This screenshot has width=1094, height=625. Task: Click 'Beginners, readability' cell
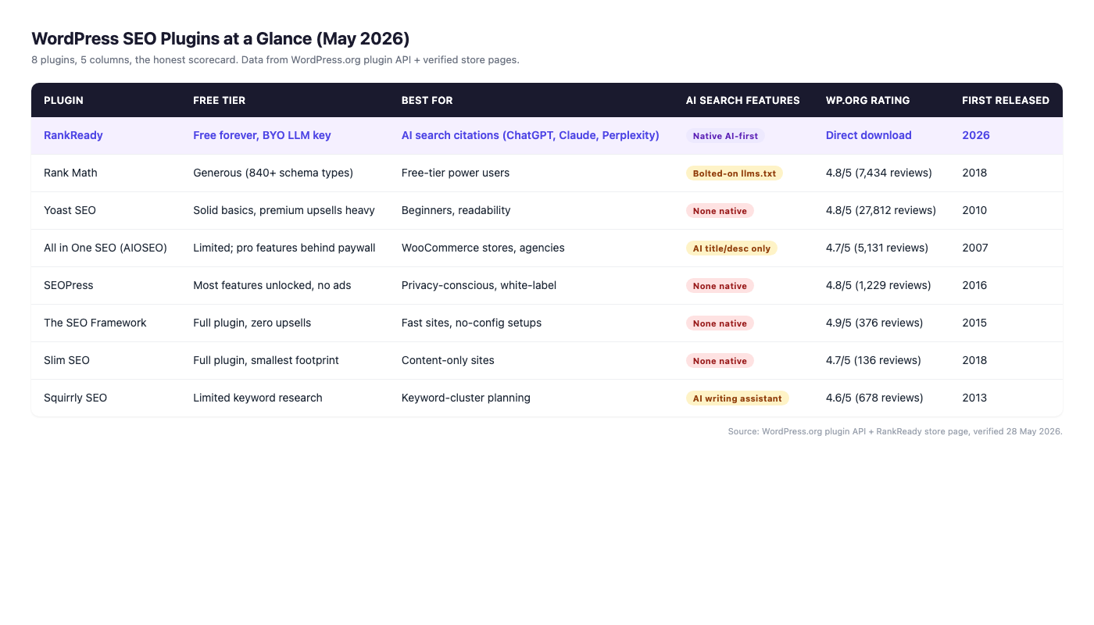pos(456,210)
